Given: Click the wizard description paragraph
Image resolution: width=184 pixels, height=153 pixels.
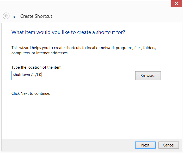Looking at the screenshot, I should tap(84, 50).
